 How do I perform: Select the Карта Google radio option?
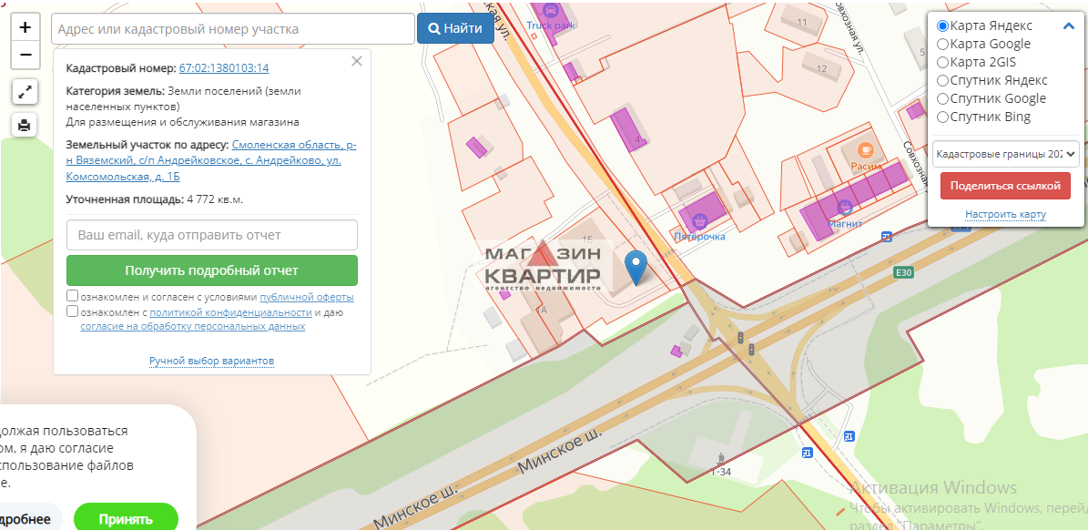coord(943,44)
